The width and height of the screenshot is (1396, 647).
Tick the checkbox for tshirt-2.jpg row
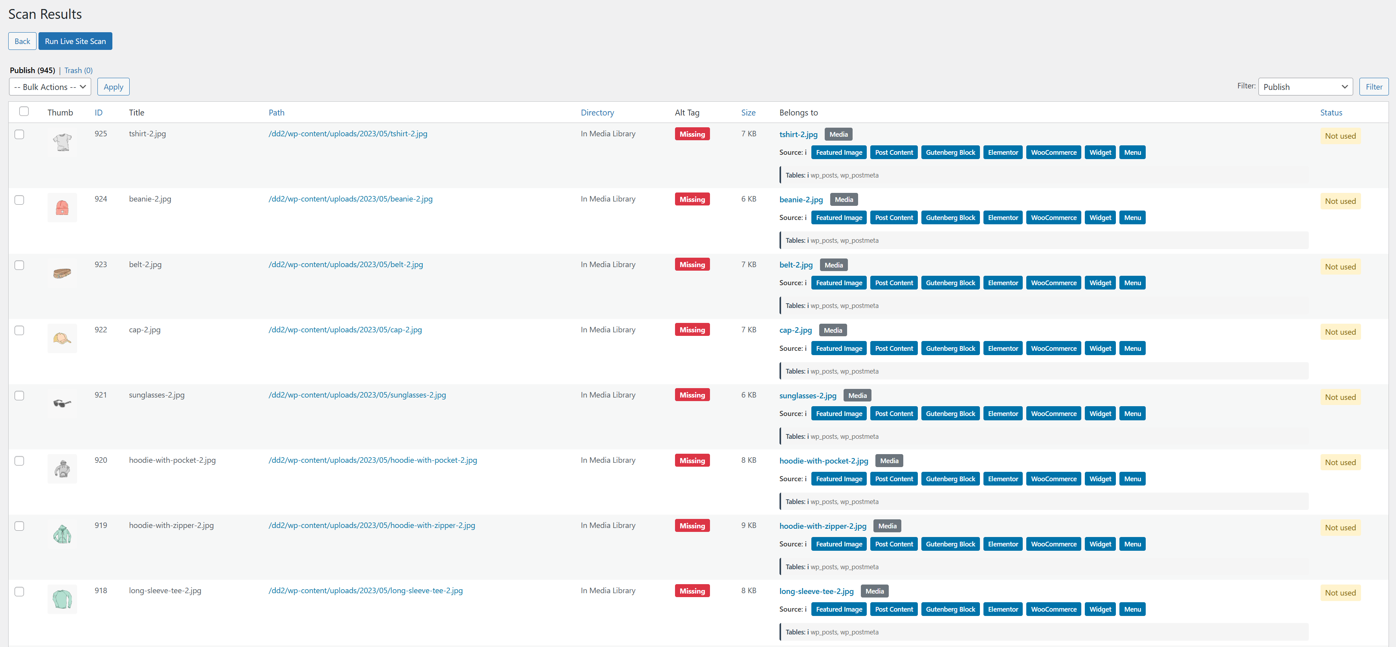20,134
